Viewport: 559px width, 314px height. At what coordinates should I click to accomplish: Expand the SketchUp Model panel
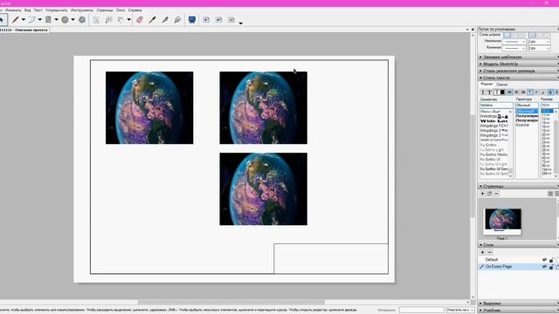pyautogui.click(x=518, y=64)
